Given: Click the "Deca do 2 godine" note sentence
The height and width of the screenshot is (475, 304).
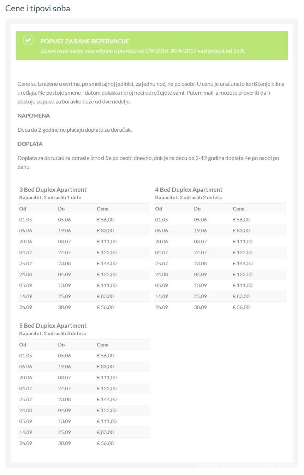Looking at the screenshot, I should (x=74, y=130).
